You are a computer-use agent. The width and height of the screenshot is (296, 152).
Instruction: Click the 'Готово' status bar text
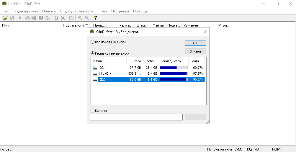coord(6,149)
